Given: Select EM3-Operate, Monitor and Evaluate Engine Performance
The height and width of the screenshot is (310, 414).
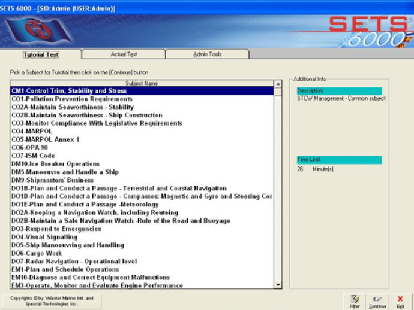Looking at the screenshot, I should point(142,285).
